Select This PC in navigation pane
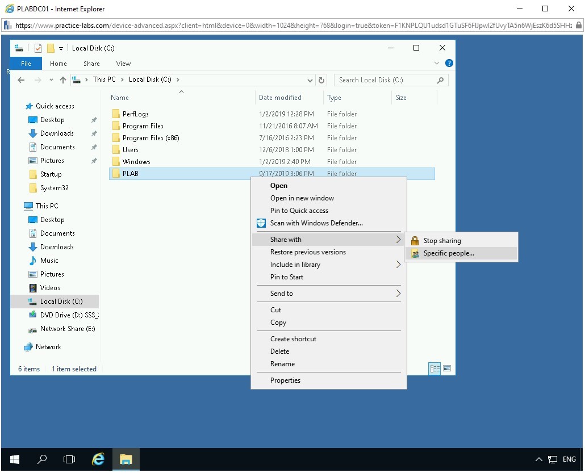 coord(47,206)
